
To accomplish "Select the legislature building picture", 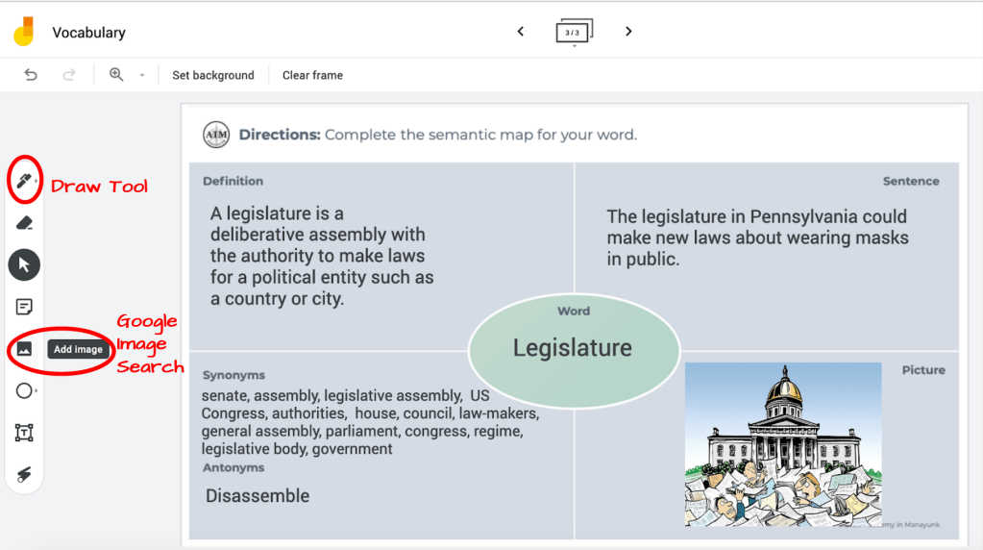I will [783, 444].
